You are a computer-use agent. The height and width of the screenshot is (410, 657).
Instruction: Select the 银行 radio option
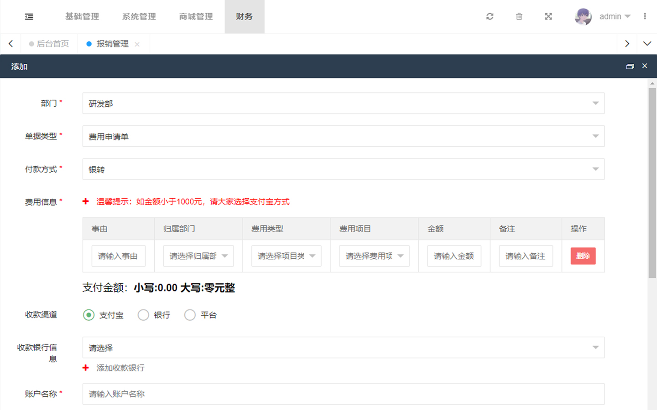pyautogui.click(x=143, y=315)
